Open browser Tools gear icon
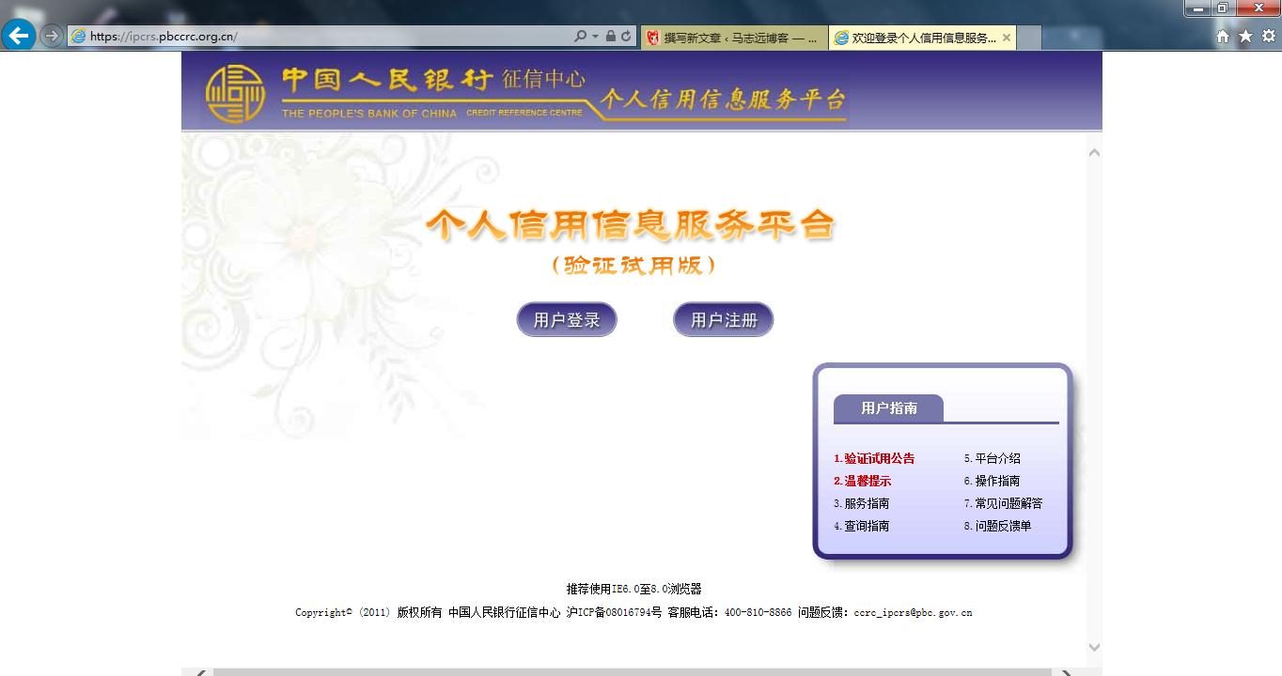This screenshot has width=1282, height=676. pyautogui.click(x=1268, y=36)
